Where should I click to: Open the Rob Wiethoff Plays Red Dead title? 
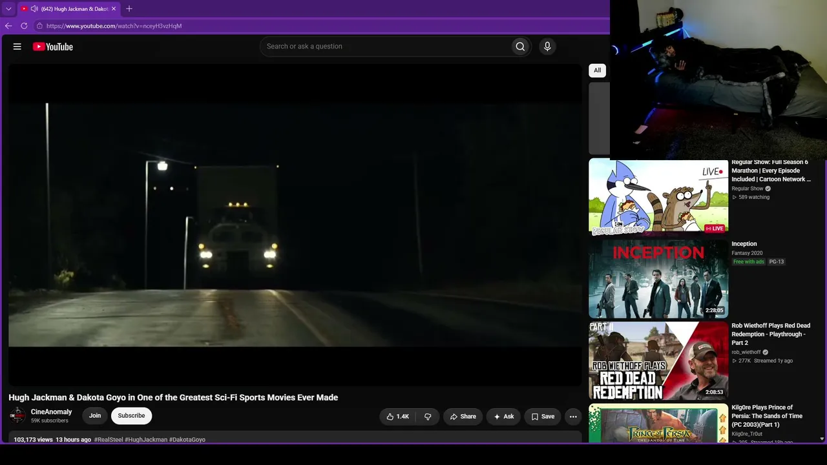(x=771, y=334)
